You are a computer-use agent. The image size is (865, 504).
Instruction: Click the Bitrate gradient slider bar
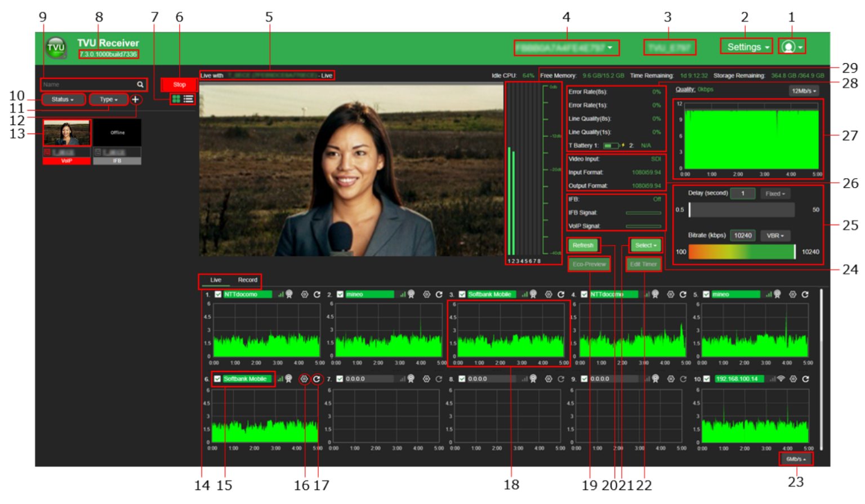(x=741, y=252)
